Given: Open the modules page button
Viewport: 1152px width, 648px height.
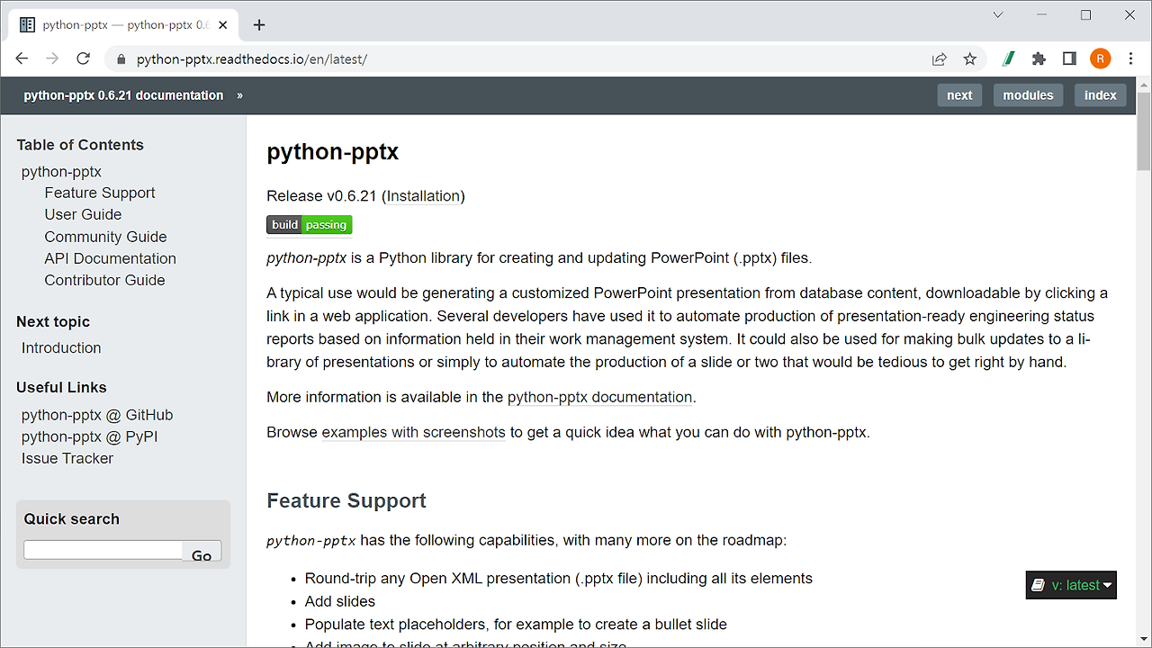Looking at the screenshot, I should [1028, 95].
